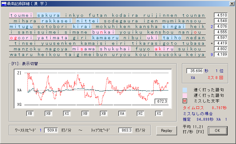Select the 4.597 row time field
Viewport: 236px width, 144px height.
point(221,38)
